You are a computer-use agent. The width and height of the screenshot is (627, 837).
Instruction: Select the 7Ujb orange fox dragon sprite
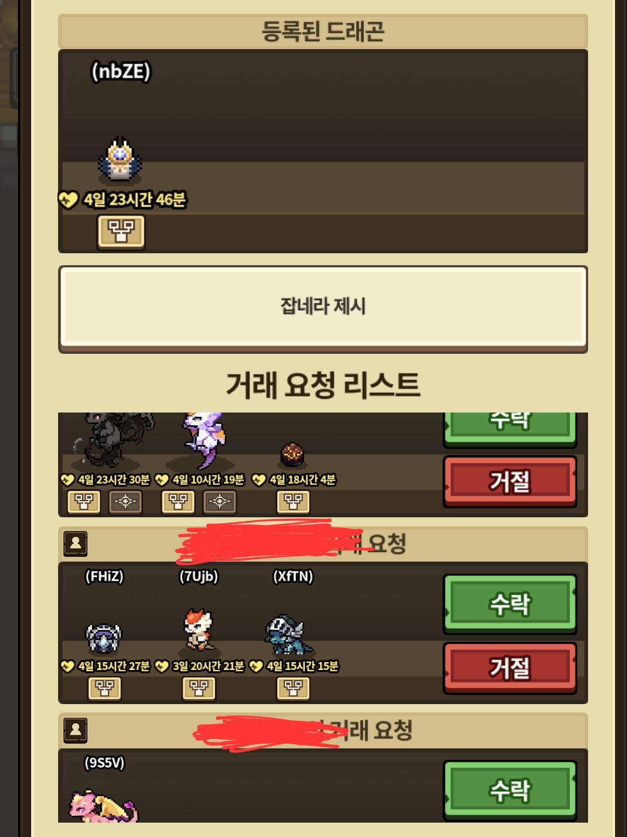pyautogui.click(x=199, y=630)
